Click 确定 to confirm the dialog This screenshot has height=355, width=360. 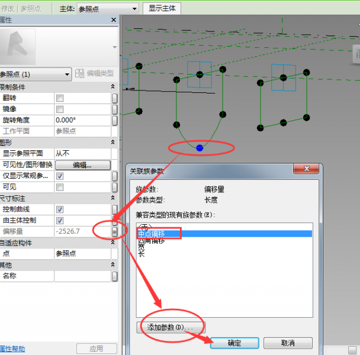point(234,343)
